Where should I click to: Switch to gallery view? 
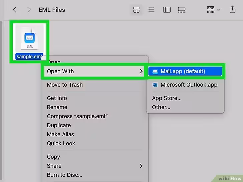[182, 10]
